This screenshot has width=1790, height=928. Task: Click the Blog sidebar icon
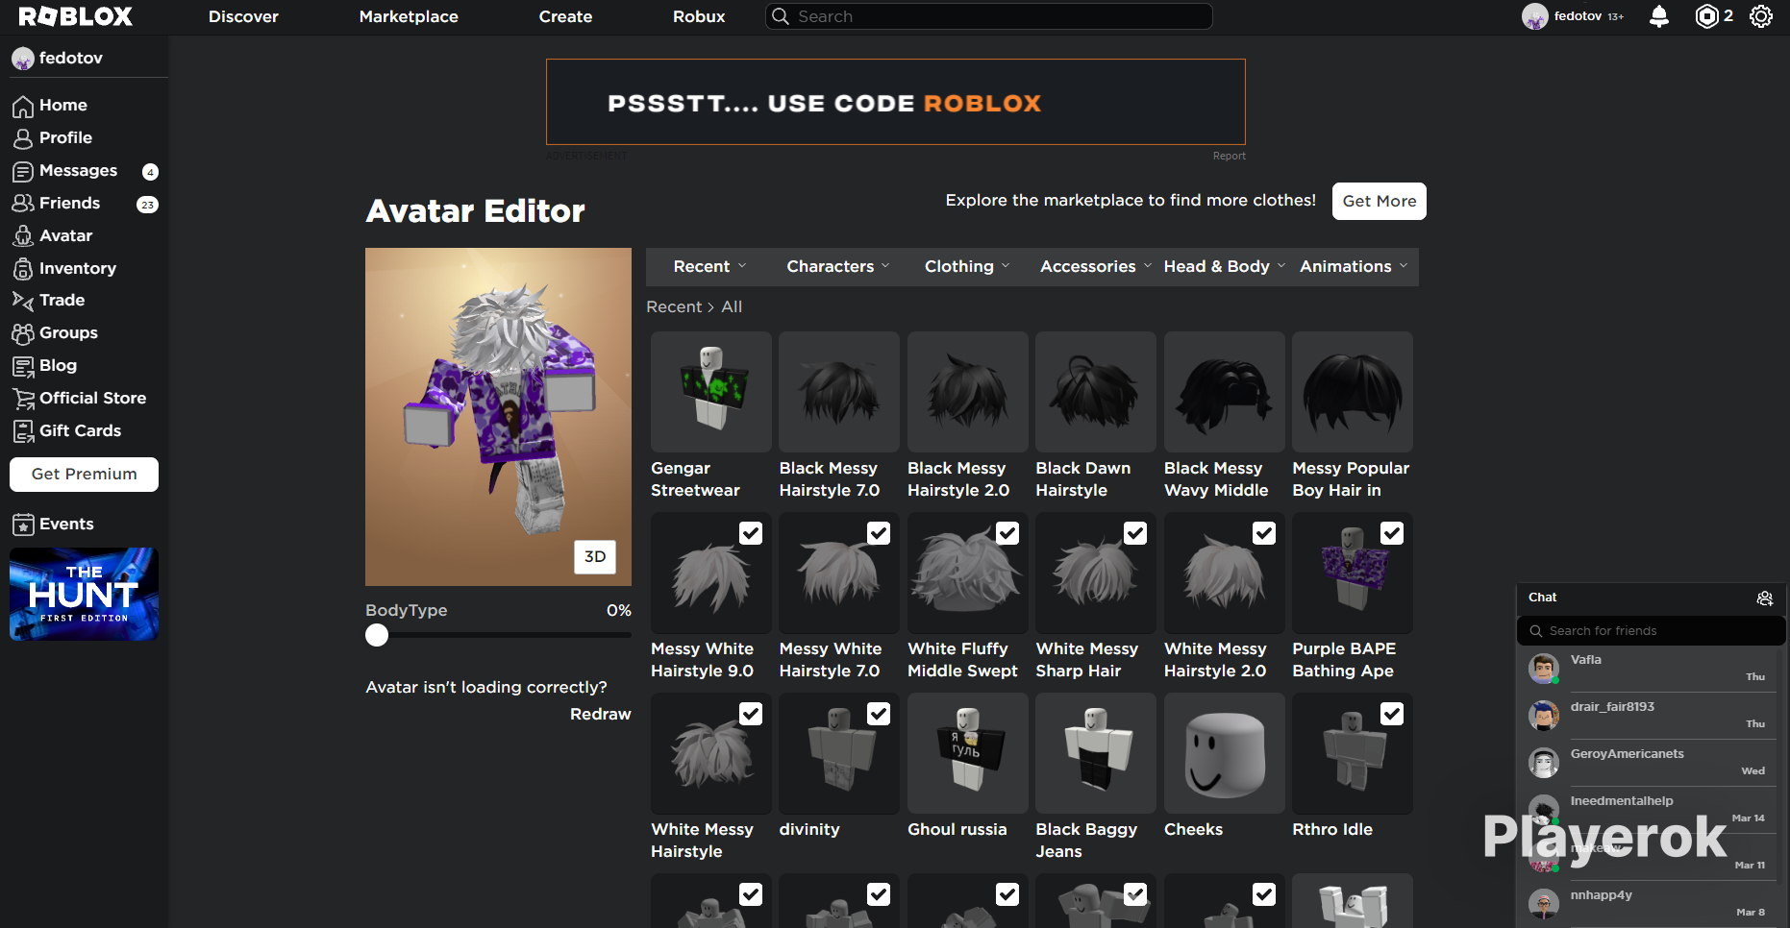23,366
